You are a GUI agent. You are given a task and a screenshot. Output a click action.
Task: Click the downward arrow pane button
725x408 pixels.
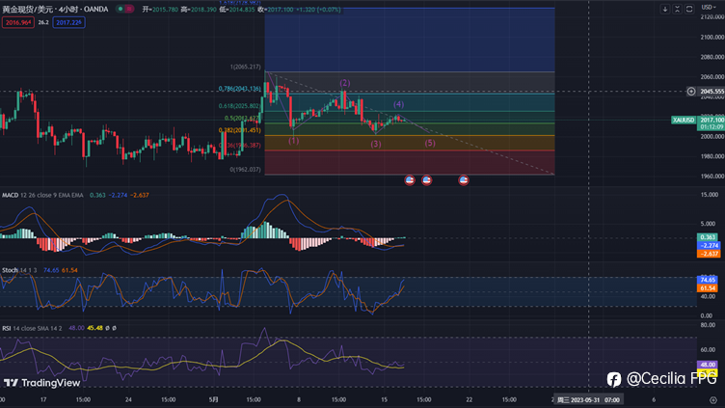(x=665, y=9)
